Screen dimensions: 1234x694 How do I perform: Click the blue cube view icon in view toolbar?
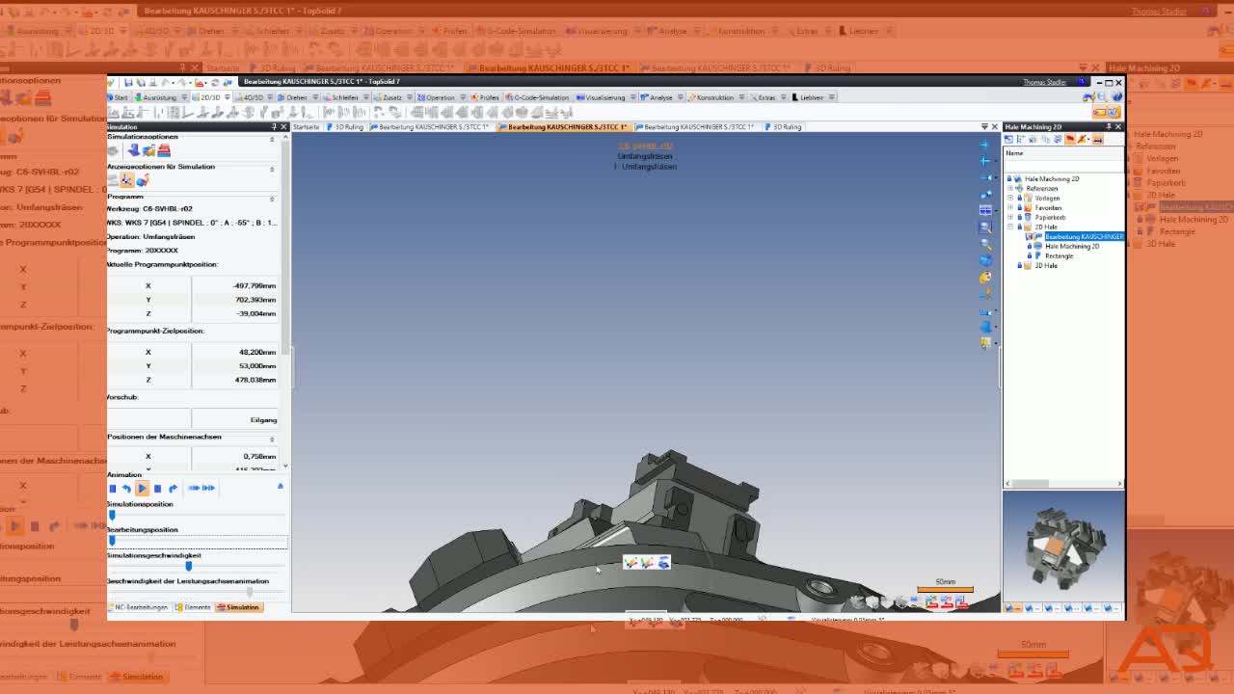coord(985,260)
